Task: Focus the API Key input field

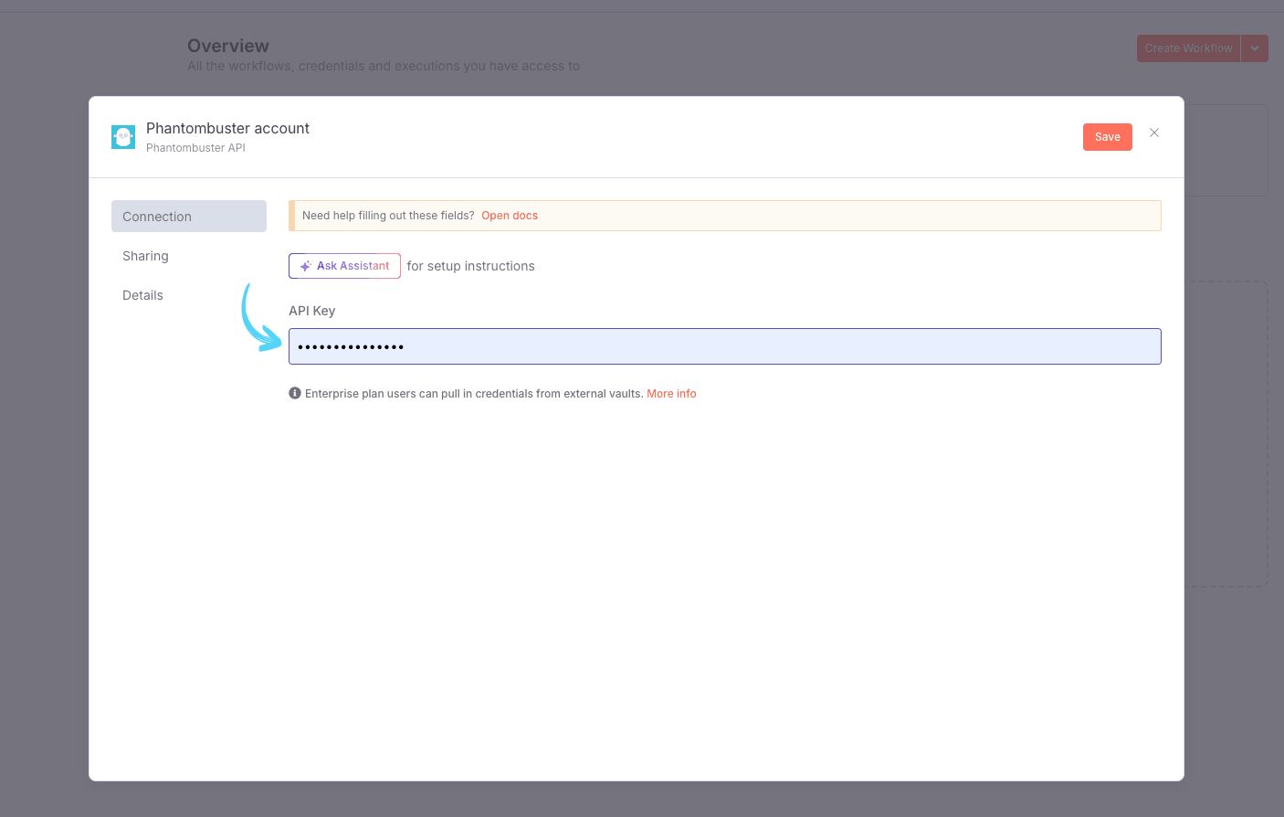Action: tap(725, 346)
